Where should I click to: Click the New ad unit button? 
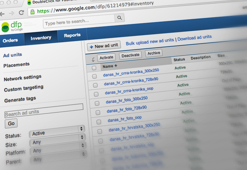(104, 46)
